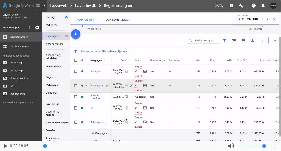The height and width of the screenshot is (151, 281).
Task: Click the blue plus new campaign button
Action: point(75,34)
